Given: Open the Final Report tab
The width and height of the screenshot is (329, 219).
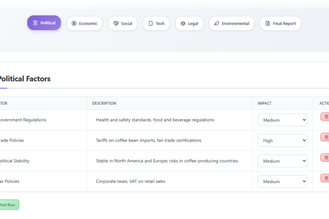Looking at the screenshot, I should [281, 24].
